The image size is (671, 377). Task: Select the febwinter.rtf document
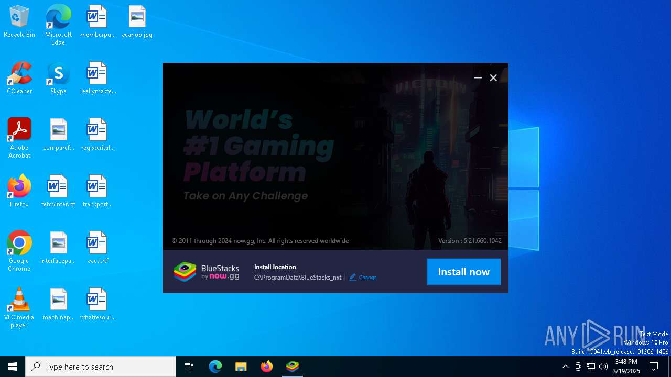58,192
